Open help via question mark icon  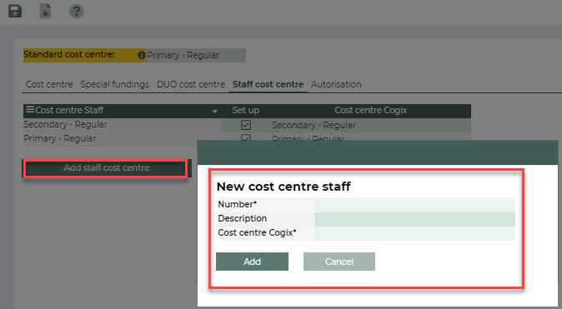pyautogui.click(x=77, y=11)
